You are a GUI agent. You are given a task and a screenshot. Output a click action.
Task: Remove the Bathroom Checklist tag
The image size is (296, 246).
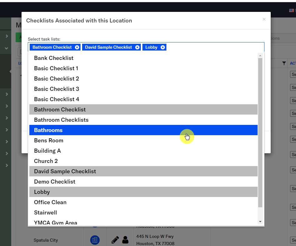pyautogui.click(x=77, y=47)
